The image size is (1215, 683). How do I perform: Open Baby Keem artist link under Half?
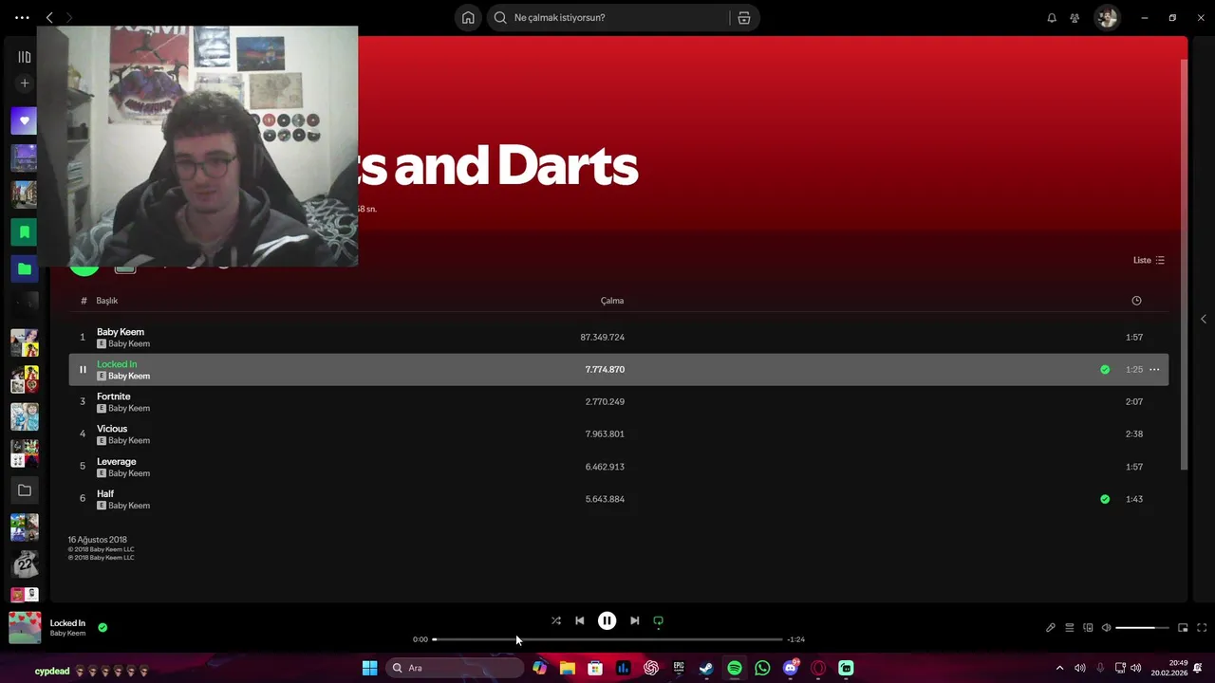(129, 506)
